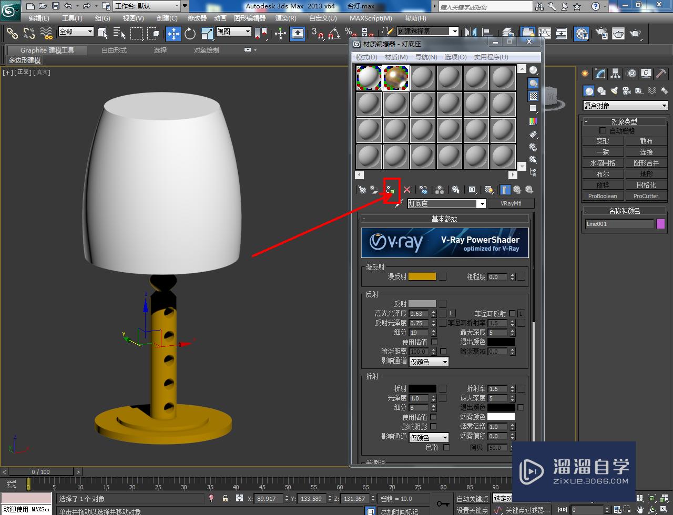Select the Lights category icon
The image size is (673, 515).
tap(614, 91)
